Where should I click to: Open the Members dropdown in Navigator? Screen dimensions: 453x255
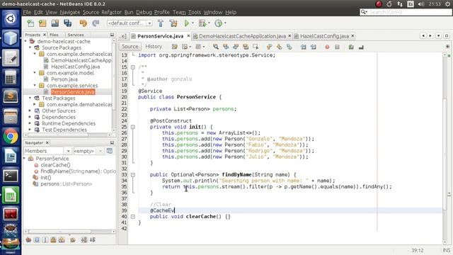pos(68,151)
